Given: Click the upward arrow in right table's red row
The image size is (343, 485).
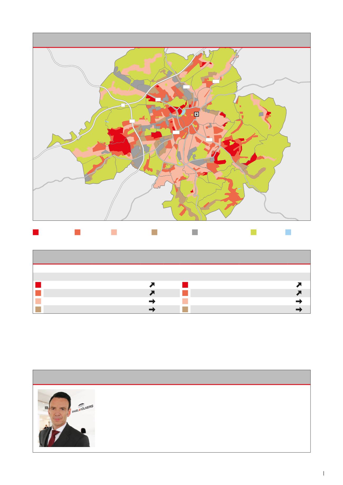Looking at the screenshot, I should point(299,285).
